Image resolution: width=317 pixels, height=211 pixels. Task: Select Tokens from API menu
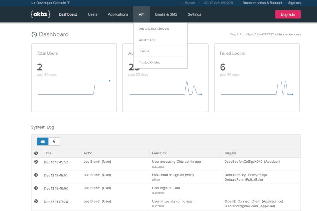pos(160,51)
